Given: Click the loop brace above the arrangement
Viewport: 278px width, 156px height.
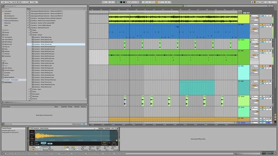Looking at the screenshot, I should click(144, 11).
